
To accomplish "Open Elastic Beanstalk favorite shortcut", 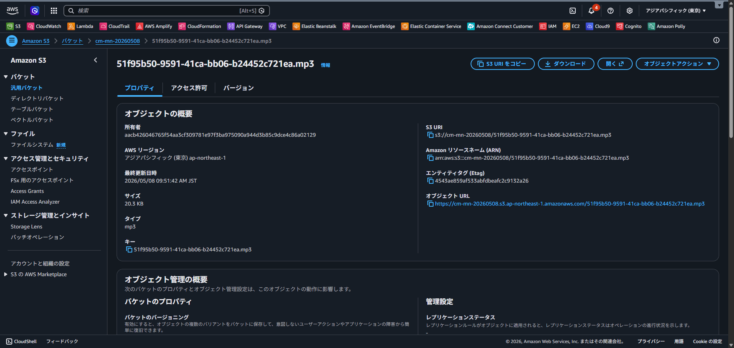I will pos(315,26).
